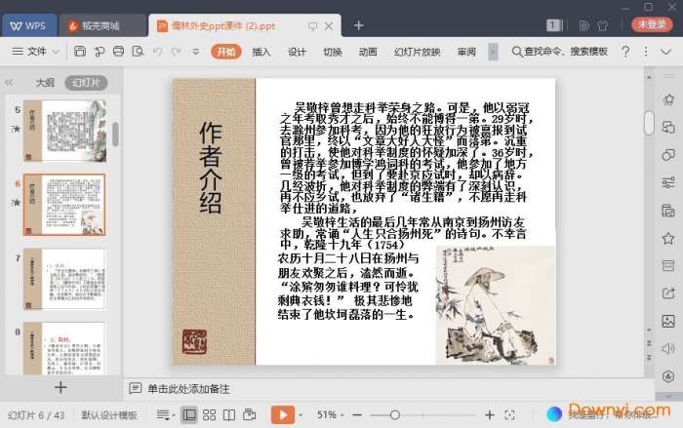Start slideshow with orange play button
The height and width of the screenshot is (428, 683).
click(282, 415)
